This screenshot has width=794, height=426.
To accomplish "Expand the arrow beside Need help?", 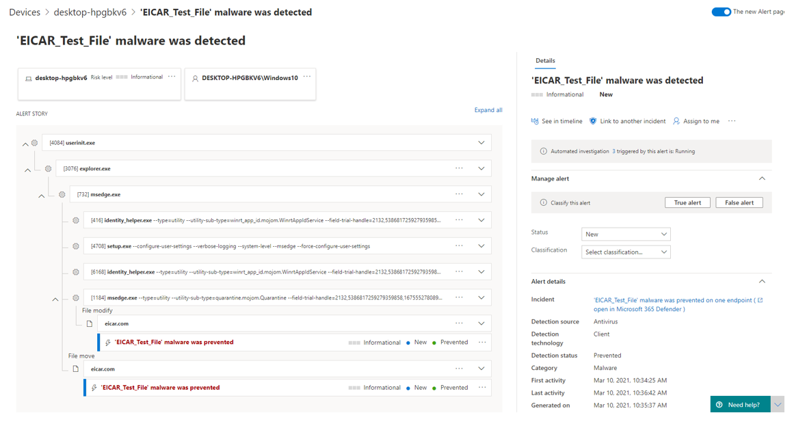I will click(x=778, y=404).
